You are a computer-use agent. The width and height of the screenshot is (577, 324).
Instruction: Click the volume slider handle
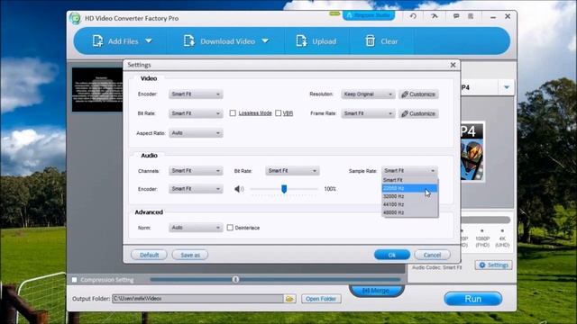(284, 189)
